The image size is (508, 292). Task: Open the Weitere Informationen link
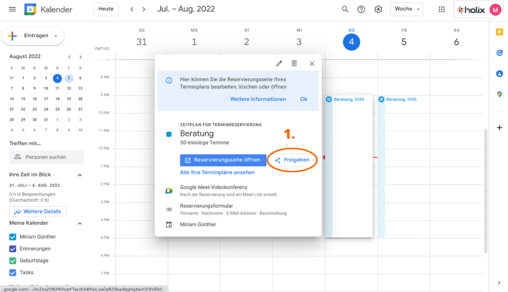click(258, 98)
